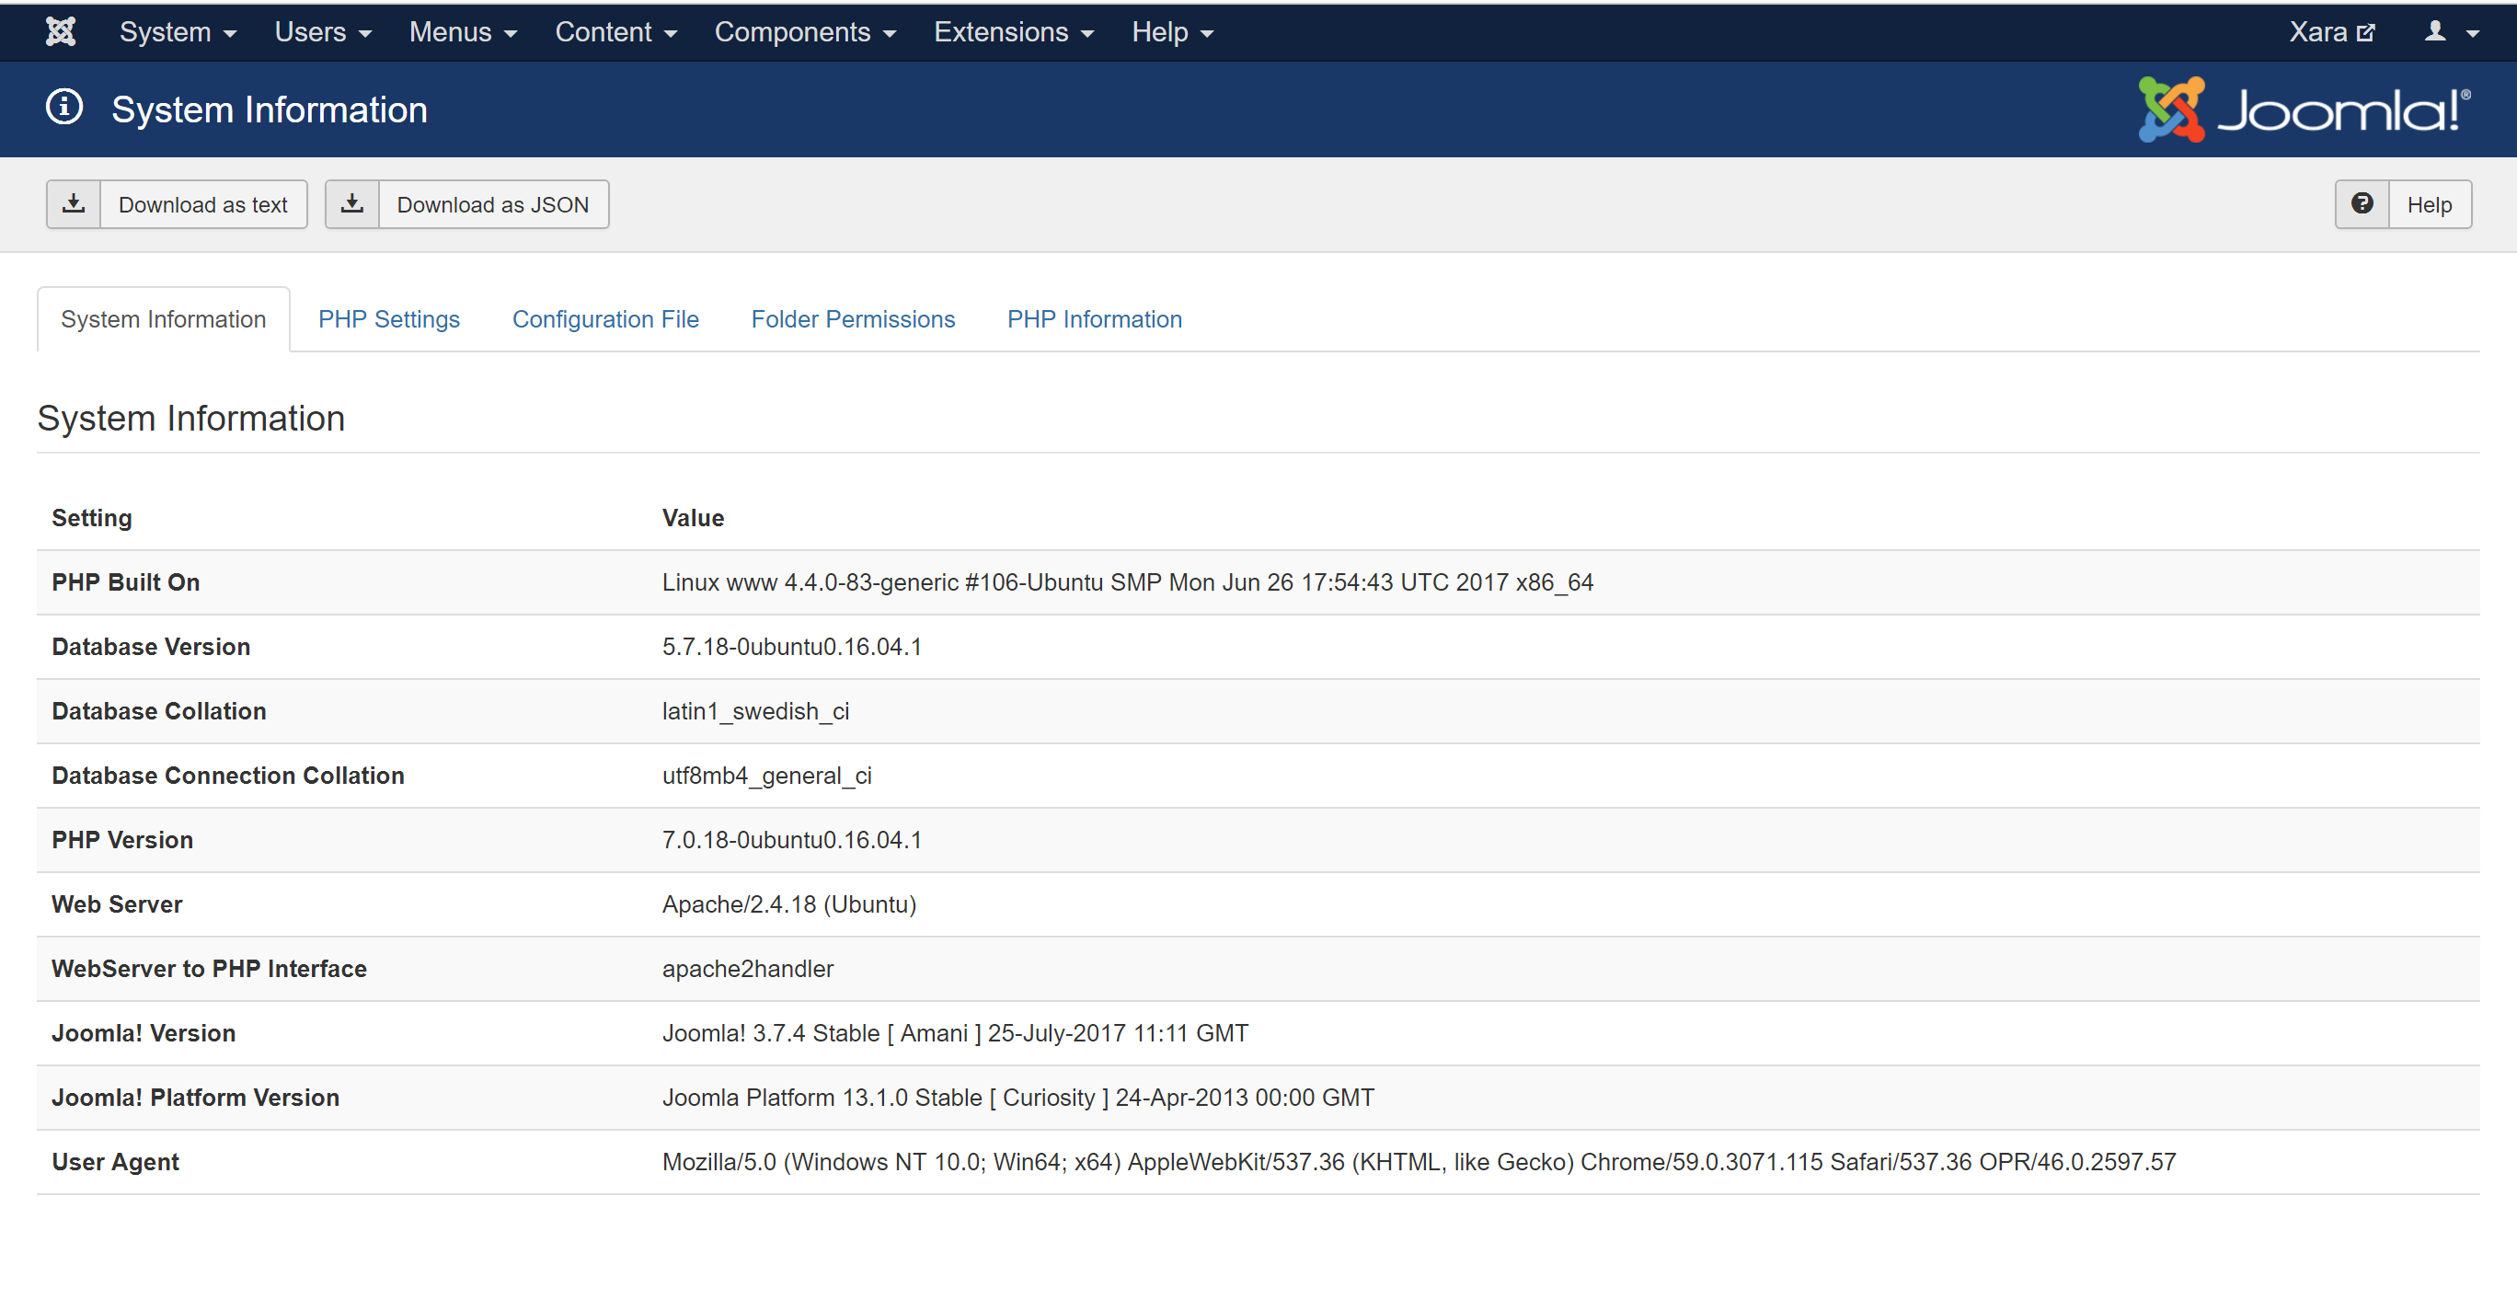Click the WebServer to PHP Interface label
Screen dimensions: 2517x1300
point(209,970)
